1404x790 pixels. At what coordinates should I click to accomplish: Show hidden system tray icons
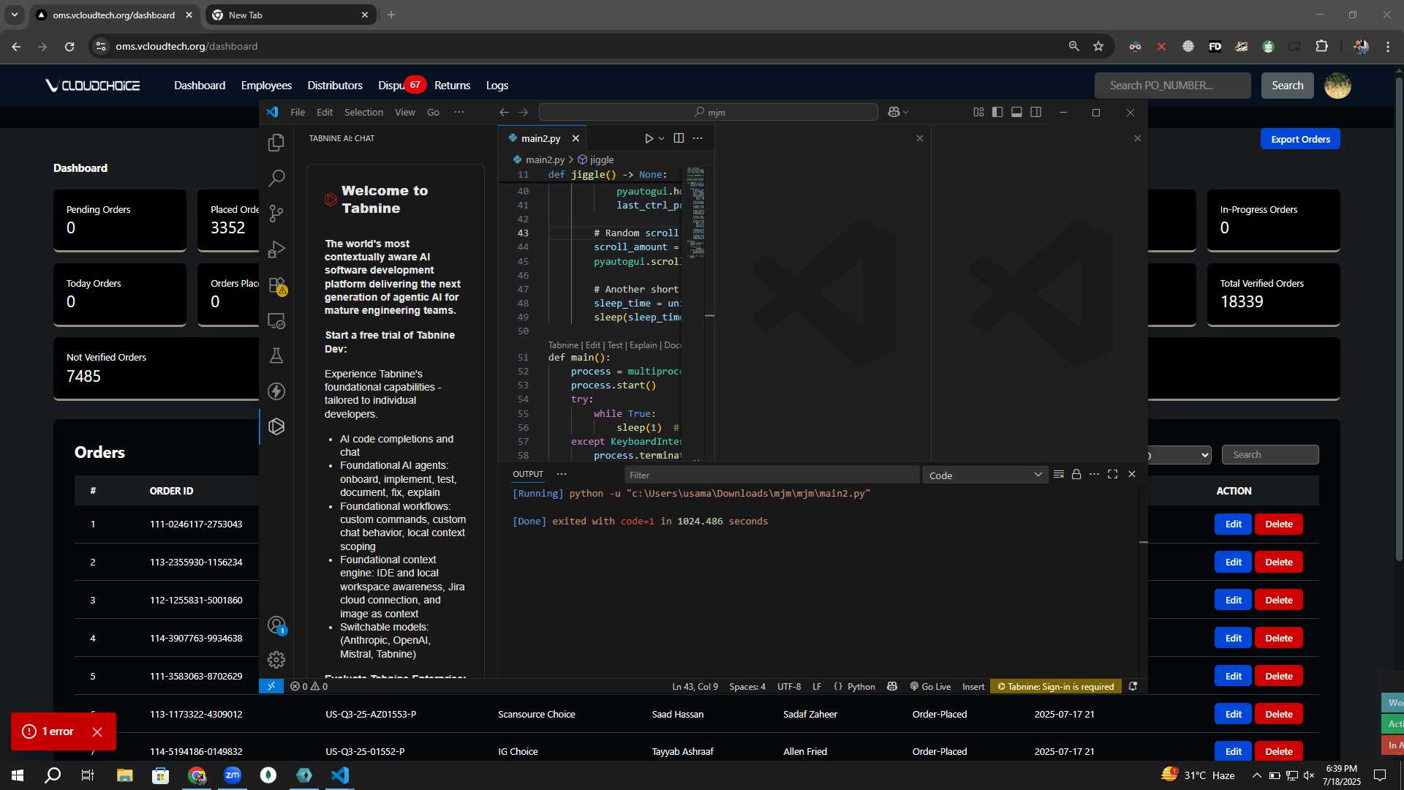1256,775
